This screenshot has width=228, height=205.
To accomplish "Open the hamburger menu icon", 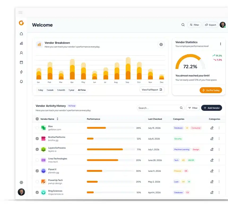I will 20,12.
